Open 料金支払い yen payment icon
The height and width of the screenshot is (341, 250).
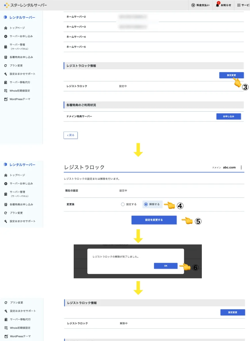(193, 5)
